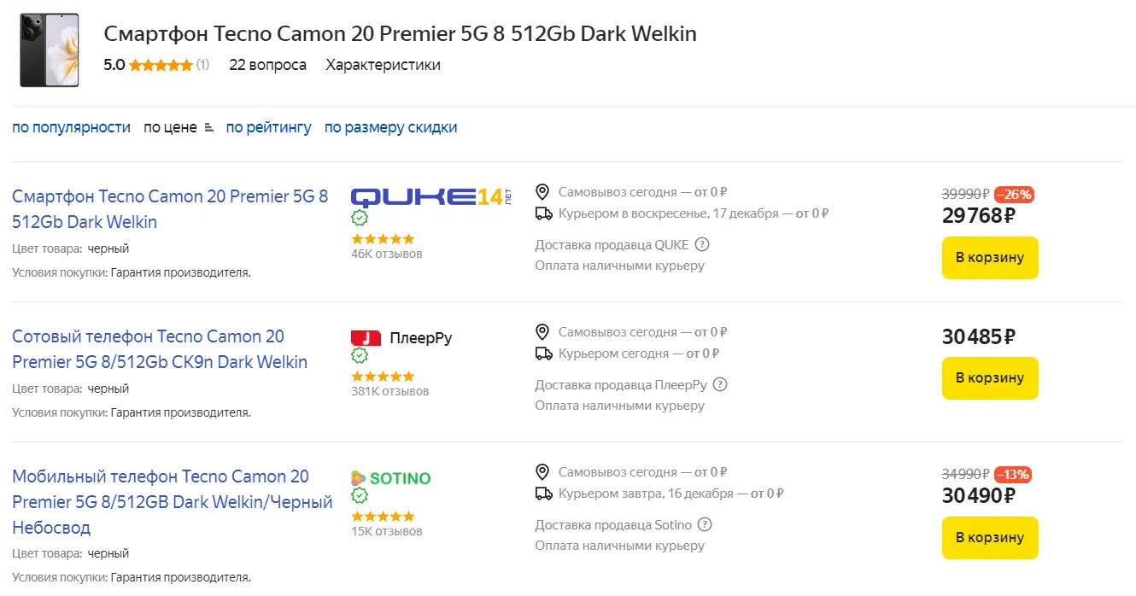Image resolution: width=1136 pixels, height=596 pixels.
Task: Open help icon next to Доставка продавца ПлеерРу
Action: click(x=720, y=385)
